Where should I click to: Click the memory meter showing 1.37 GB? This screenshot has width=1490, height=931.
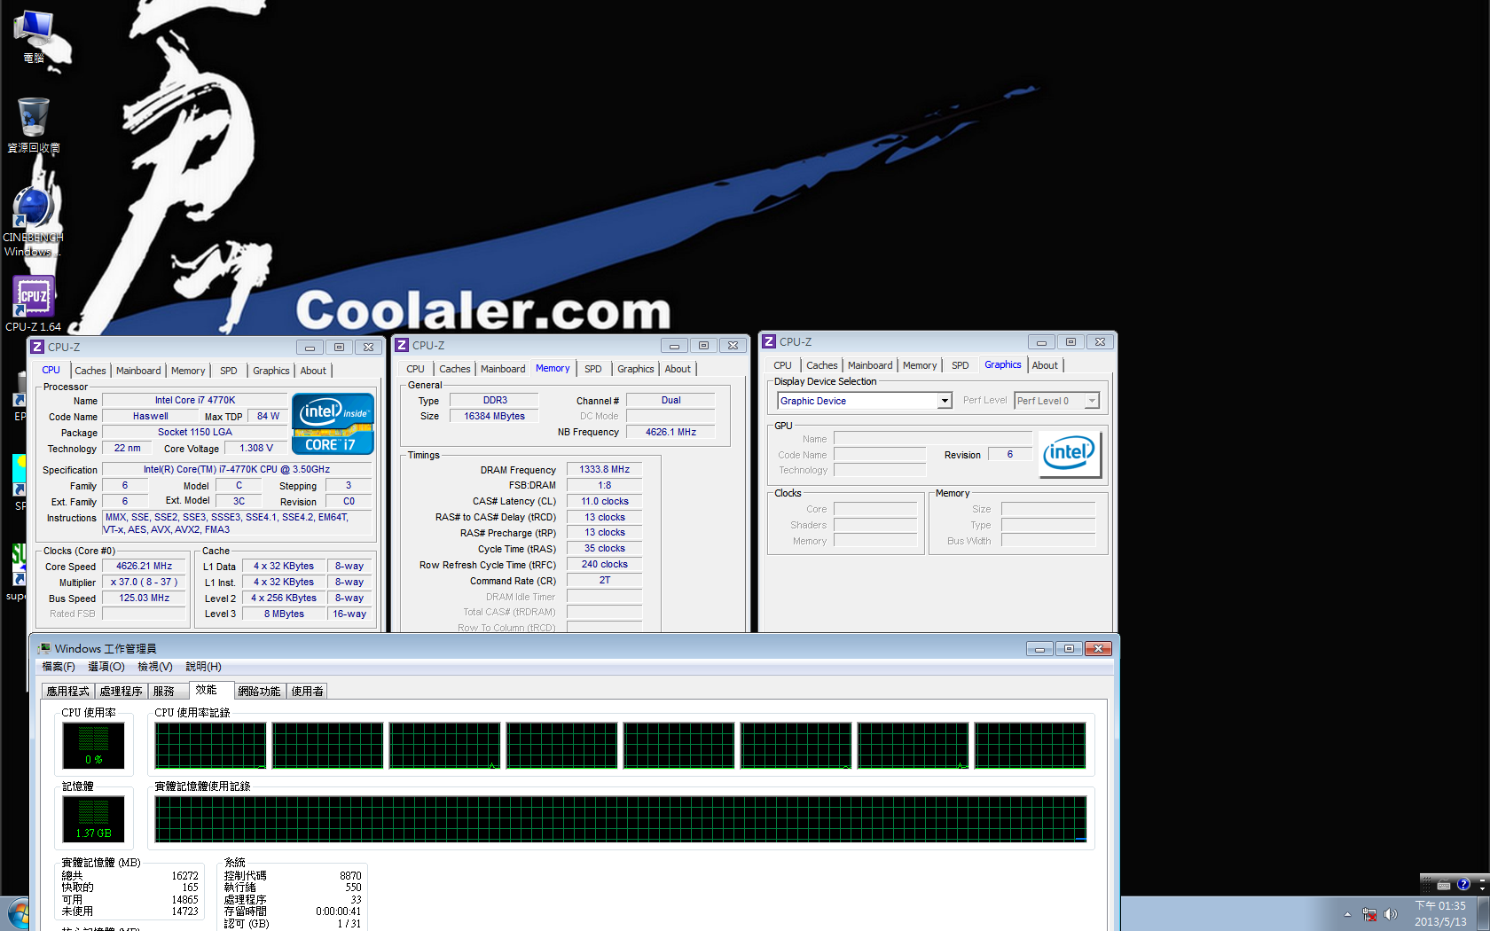click(93, 818)
